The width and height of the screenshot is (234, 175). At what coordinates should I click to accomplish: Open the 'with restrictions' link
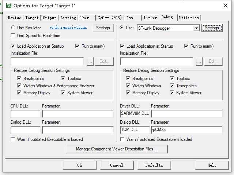click(68, 28)
